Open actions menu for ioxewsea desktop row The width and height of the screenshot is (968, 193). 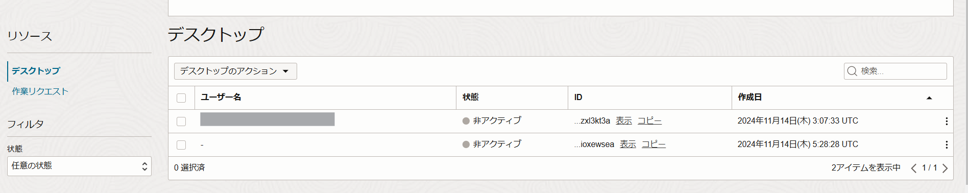(x=946, y=144)
